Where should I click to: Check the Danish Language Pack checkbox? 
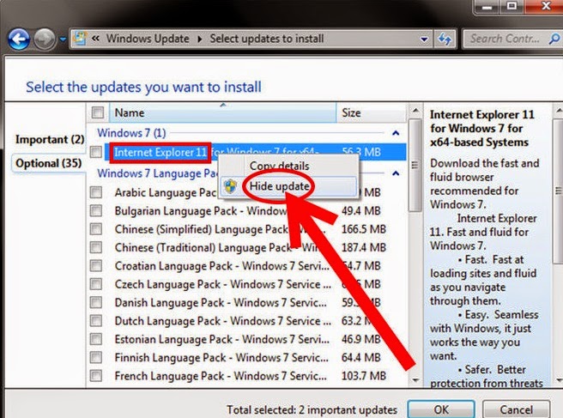coord(96,302)
